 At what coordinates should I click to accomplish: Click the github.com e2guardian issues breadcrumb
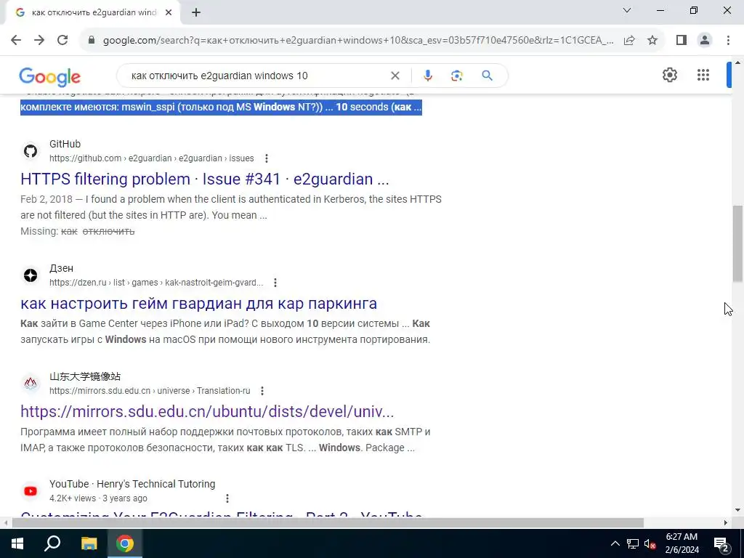click(x=151, y=158)
